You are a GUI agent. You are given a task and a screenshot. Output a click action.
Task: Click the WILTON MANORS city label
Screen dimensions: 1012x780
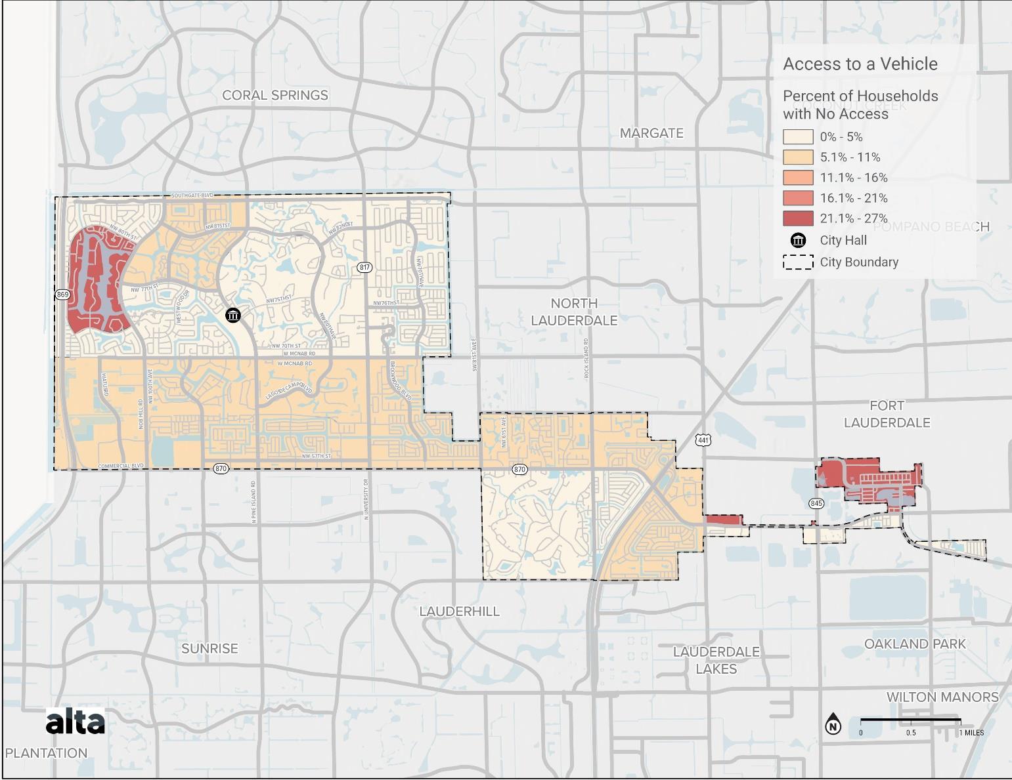[942, 697]
